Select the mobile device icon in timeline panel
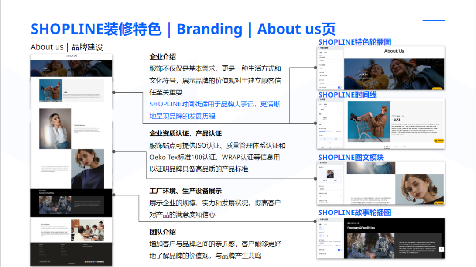 click(x=324, y=139)
